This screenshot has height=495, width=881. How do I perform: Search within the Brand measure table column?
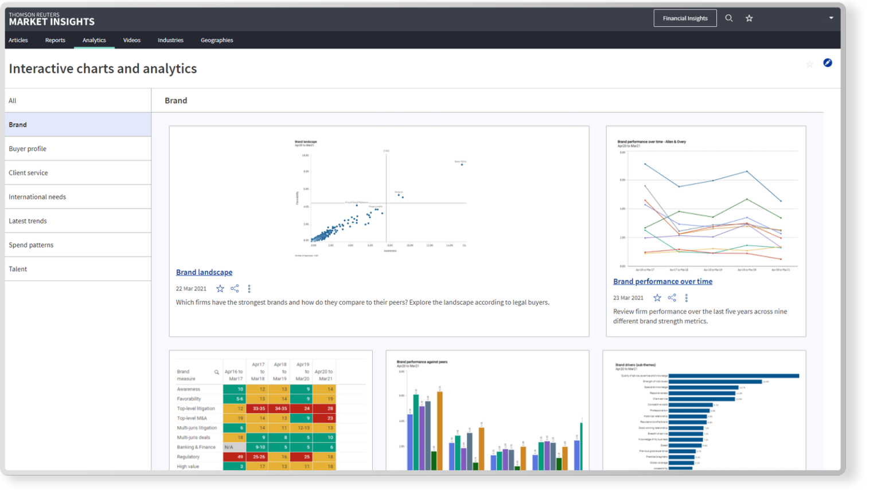coord(216,372)
